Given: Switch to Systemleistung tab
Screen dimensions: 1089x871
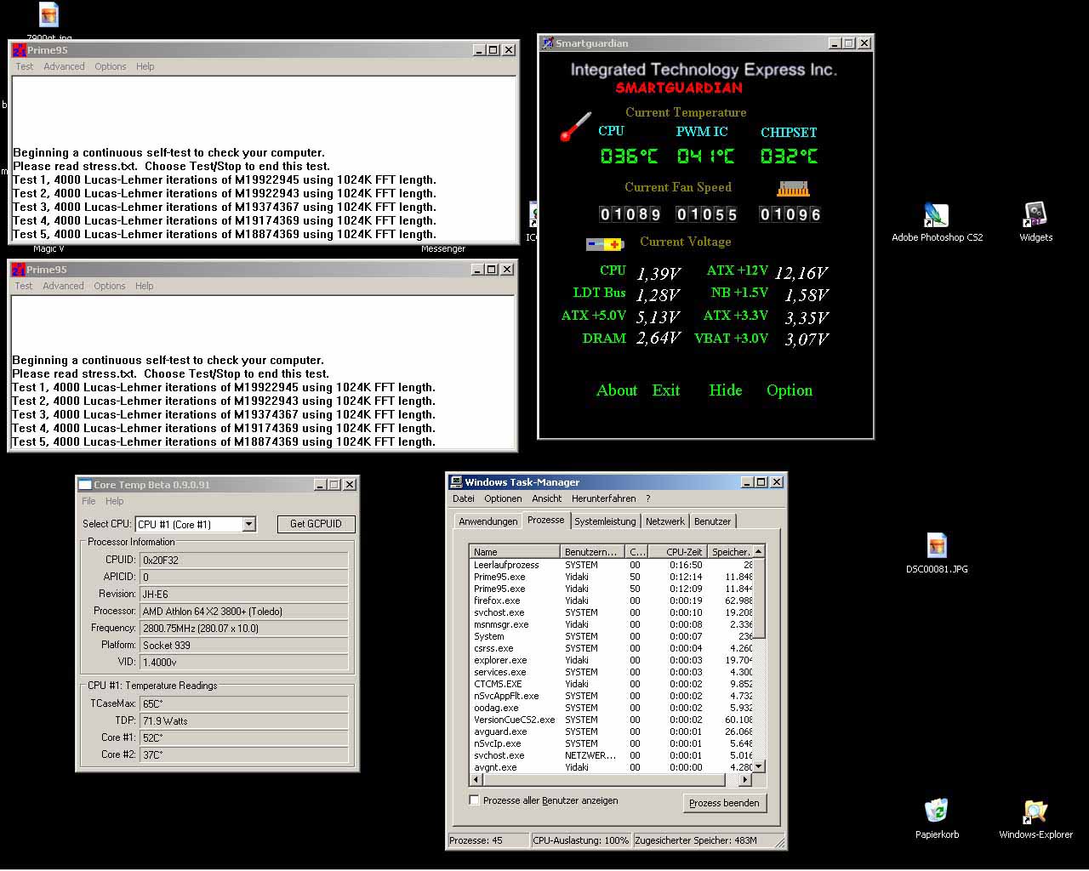Looking at the screenshot, I should point(605,521).
